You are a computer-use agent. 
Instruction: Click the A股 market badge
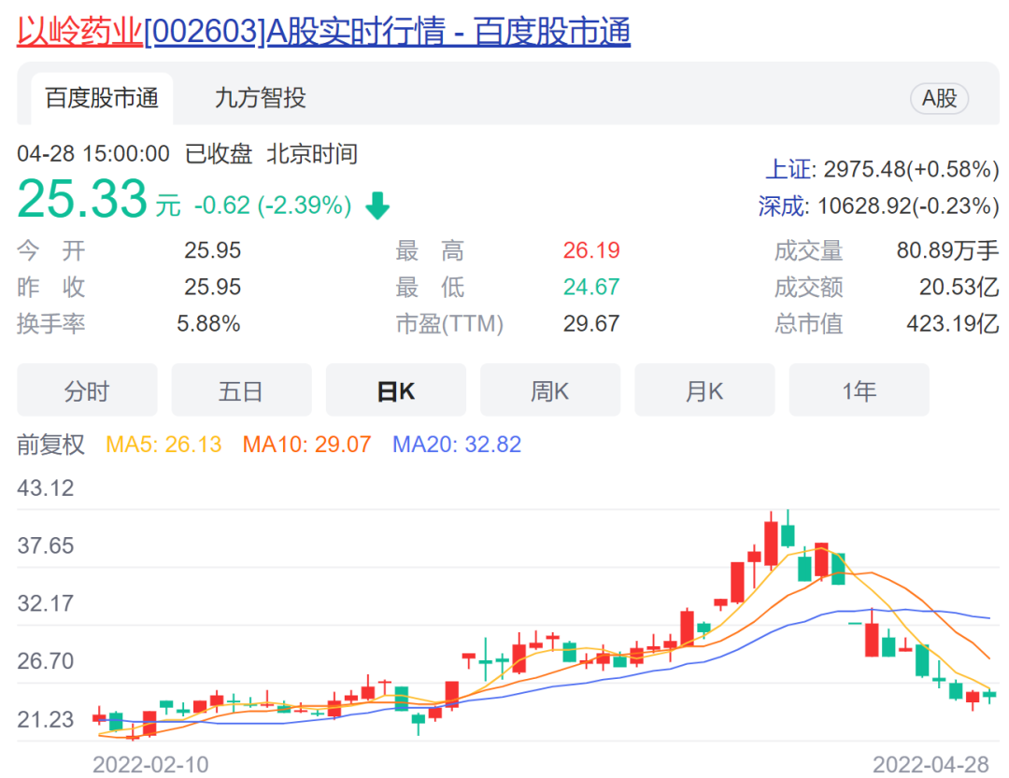point(939,98)
